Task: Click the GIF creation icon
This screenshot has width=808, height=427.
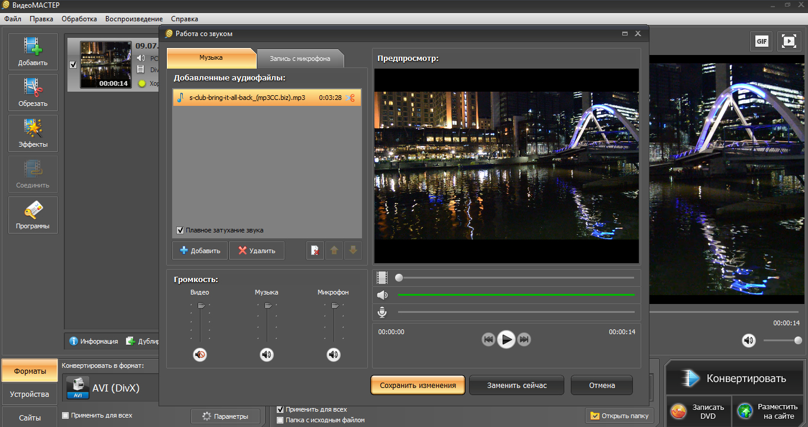Action: (x=761, y=41)
